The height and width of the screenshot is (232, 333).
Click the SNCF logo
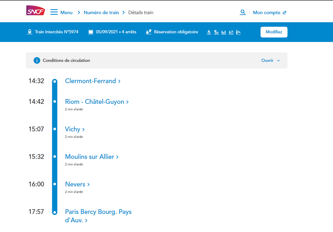pyautogui.click(x=36, y=11)
